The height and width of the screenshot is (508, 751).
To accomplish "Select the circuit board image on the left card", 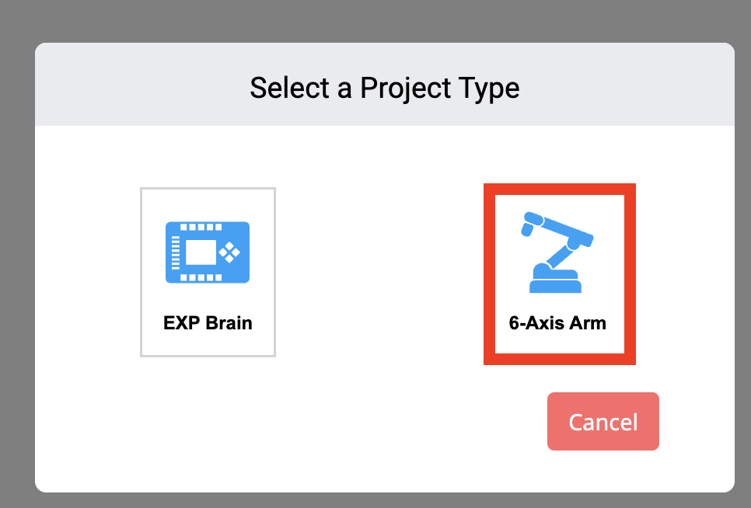I will pos(208,251).
